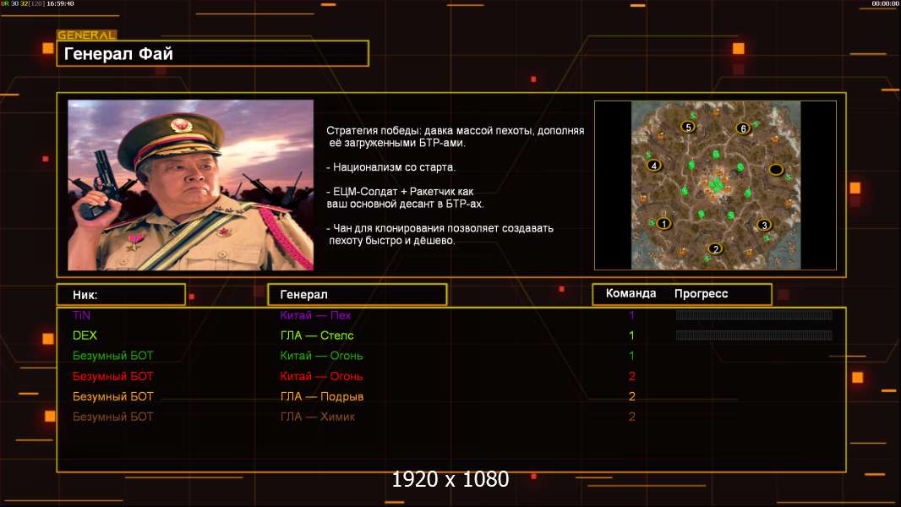
Task: Click the 'Прогресс' column header
Action: (701, 294)
